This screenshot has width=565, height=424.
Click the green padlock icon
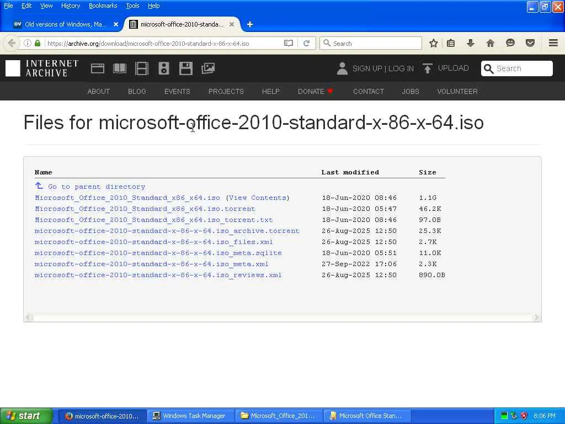point(38,43)
